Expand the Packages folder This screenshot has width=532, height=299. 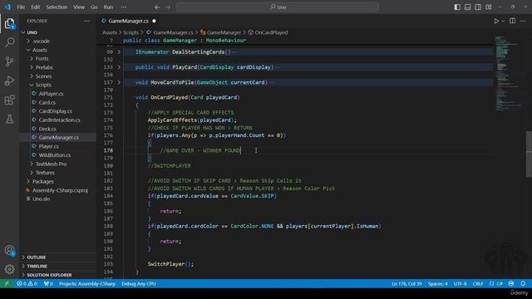[x=42, y=182]
